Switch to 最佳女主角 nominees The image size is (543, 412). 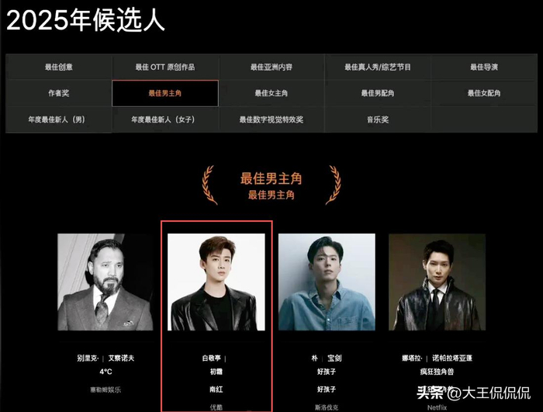(271, 93)
